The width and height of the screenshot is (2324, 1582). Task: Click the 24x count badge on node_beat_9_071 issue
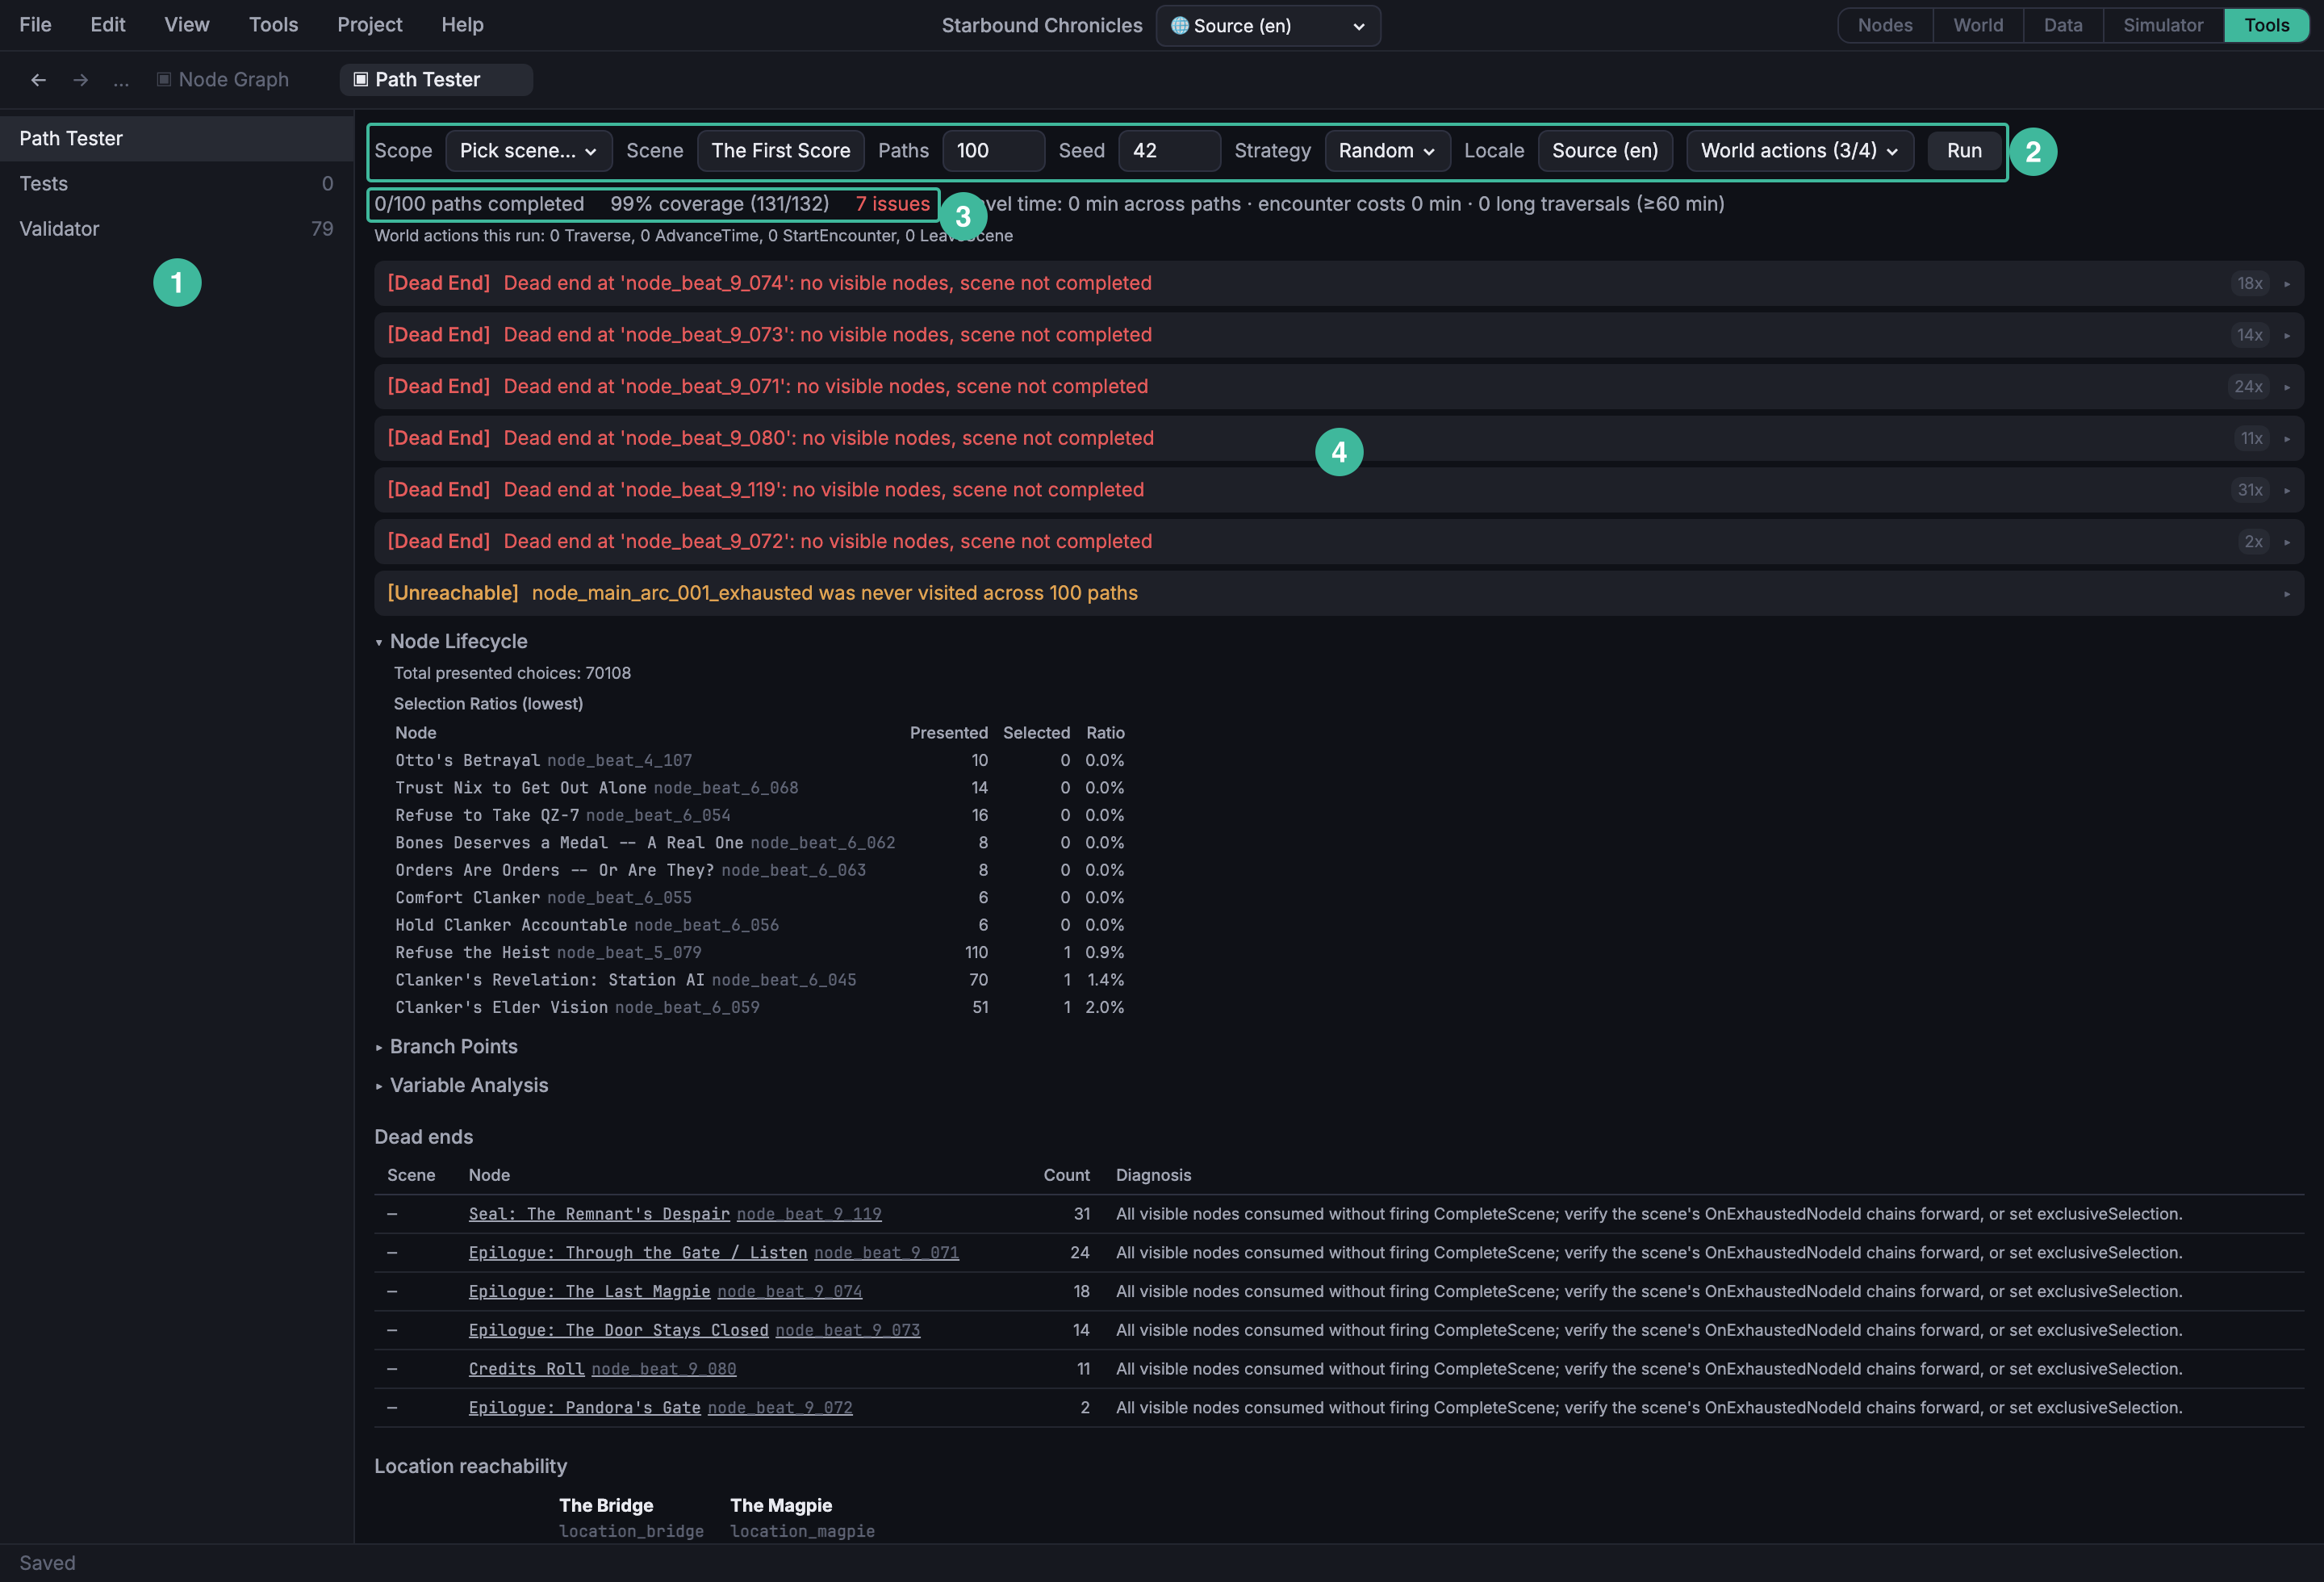click(2248, 387)
